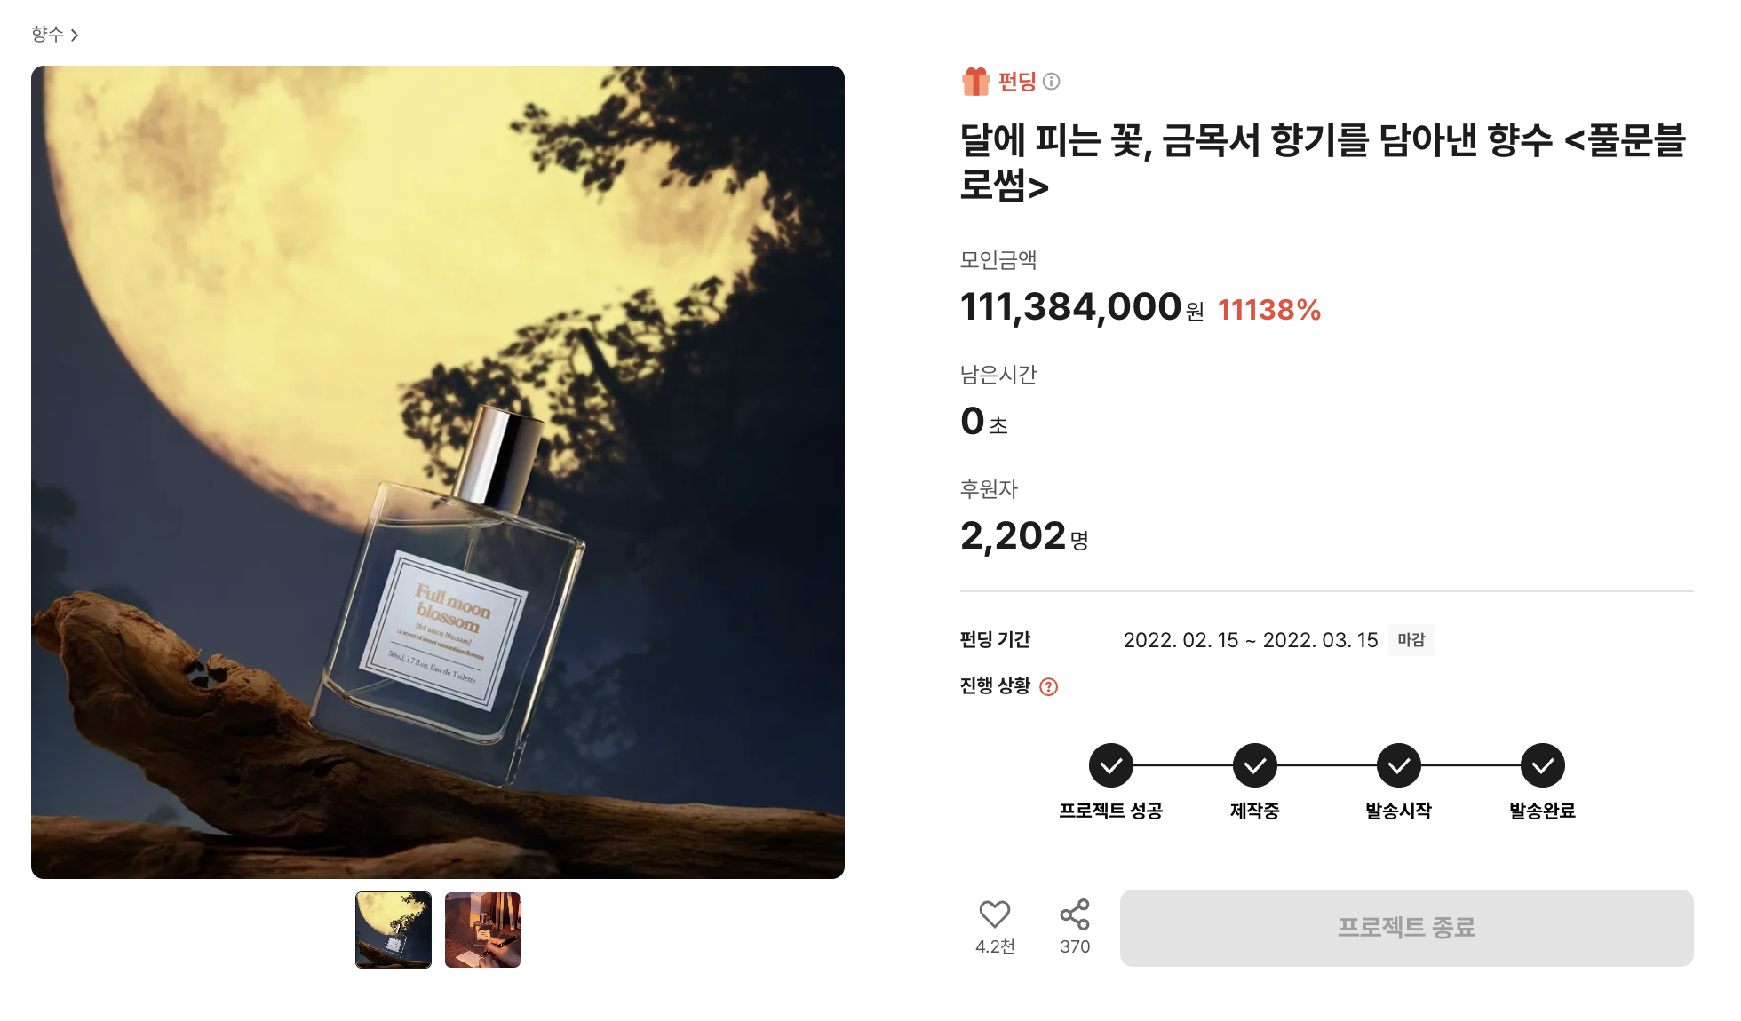The width and height of the screenshot is (1741, 1021).
Task: Click the heart like icon
Action: pos(994,914)
